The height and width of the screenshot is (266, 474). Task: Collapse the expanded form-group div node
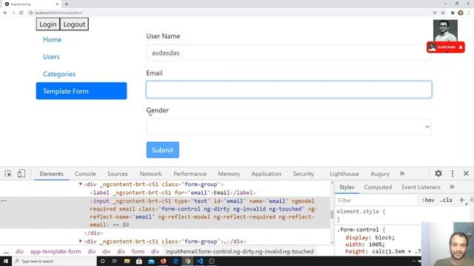click(81, 184)
